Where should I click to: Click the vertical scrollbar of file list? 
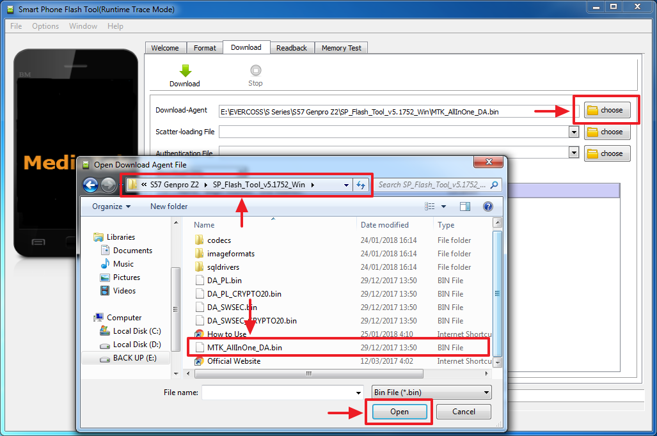(x=497, y=293)
